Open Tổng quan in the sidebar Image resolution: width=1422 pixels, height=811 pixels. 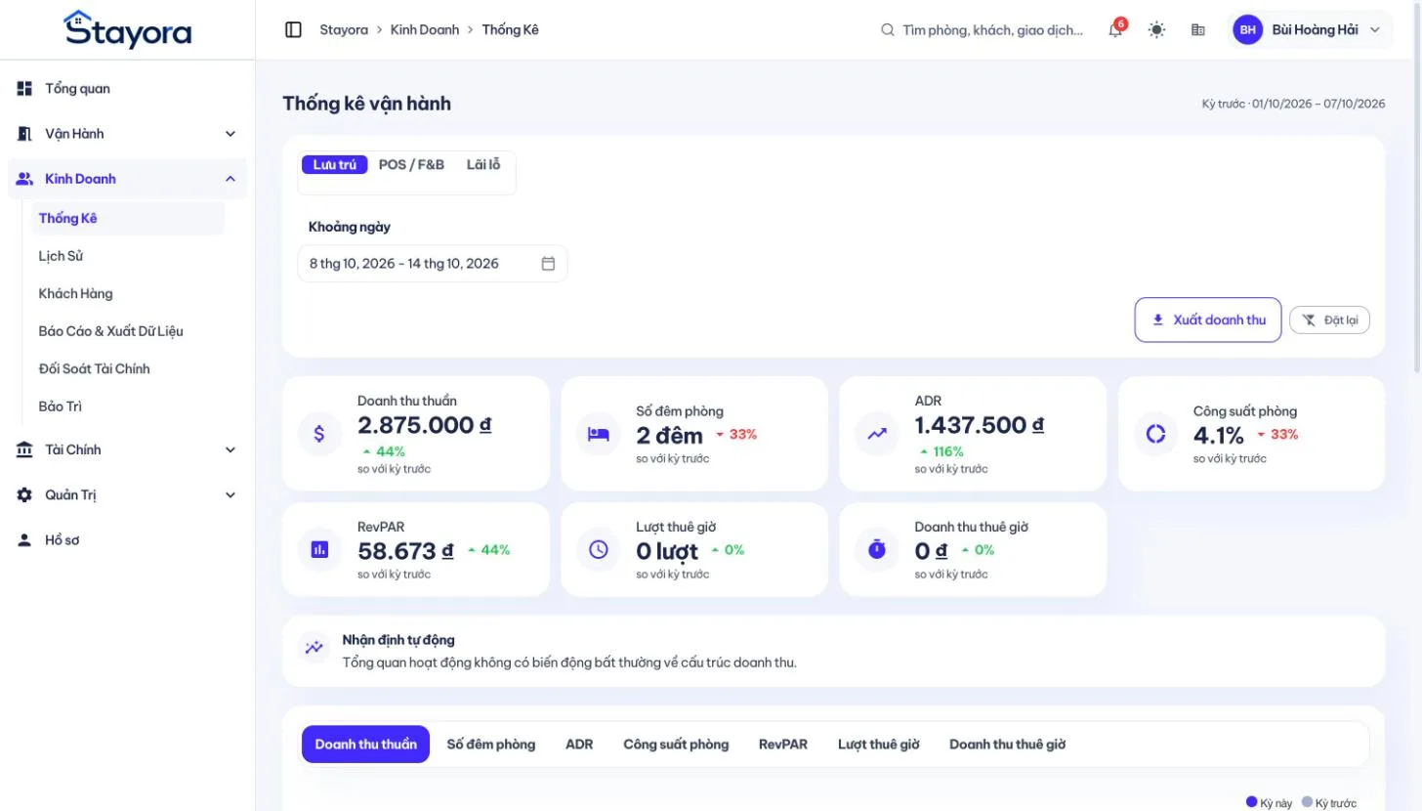click(x=127, y=89)
